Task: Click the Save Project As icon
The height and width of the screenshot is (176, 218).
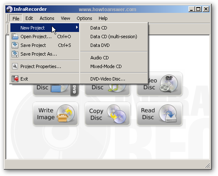Action: tap(15, 54)
